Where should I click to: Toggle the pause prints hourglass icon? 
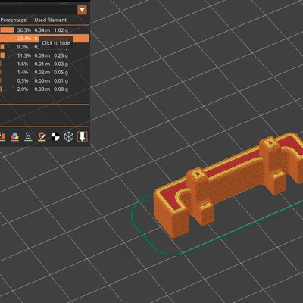coord(28,136)
